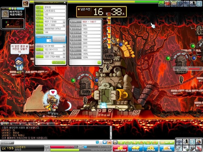
Task: Open the character info shortcut icon
Action: click(x=121, y=142)
